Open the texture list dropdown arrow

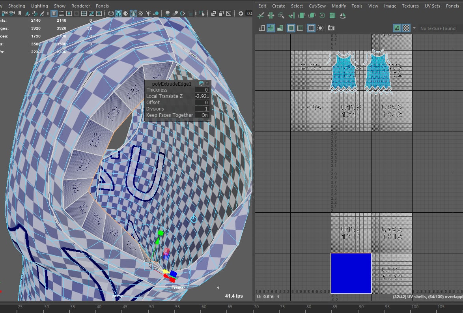(x=414, y=28)
